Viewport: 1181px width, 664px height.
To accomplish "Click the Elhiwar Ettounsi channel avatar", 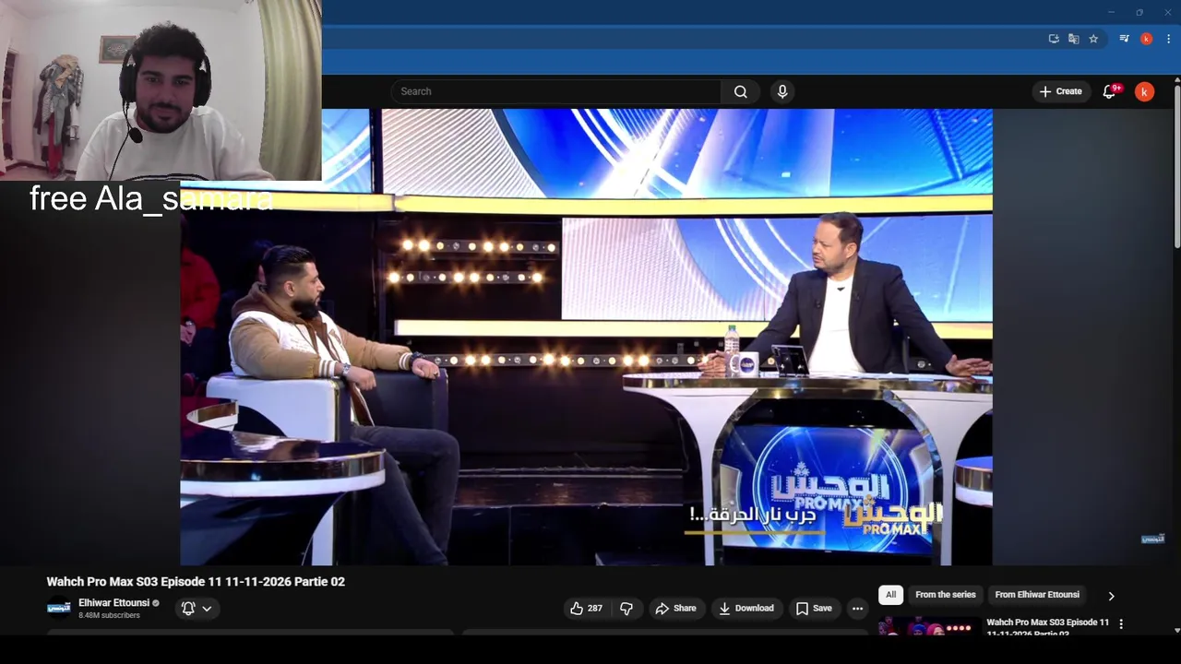I will point(59,608).
